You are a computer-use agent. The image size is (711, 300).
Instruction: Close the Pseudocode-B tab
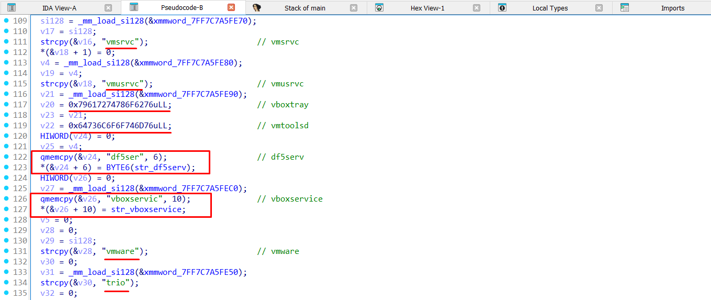coord(231,8)
